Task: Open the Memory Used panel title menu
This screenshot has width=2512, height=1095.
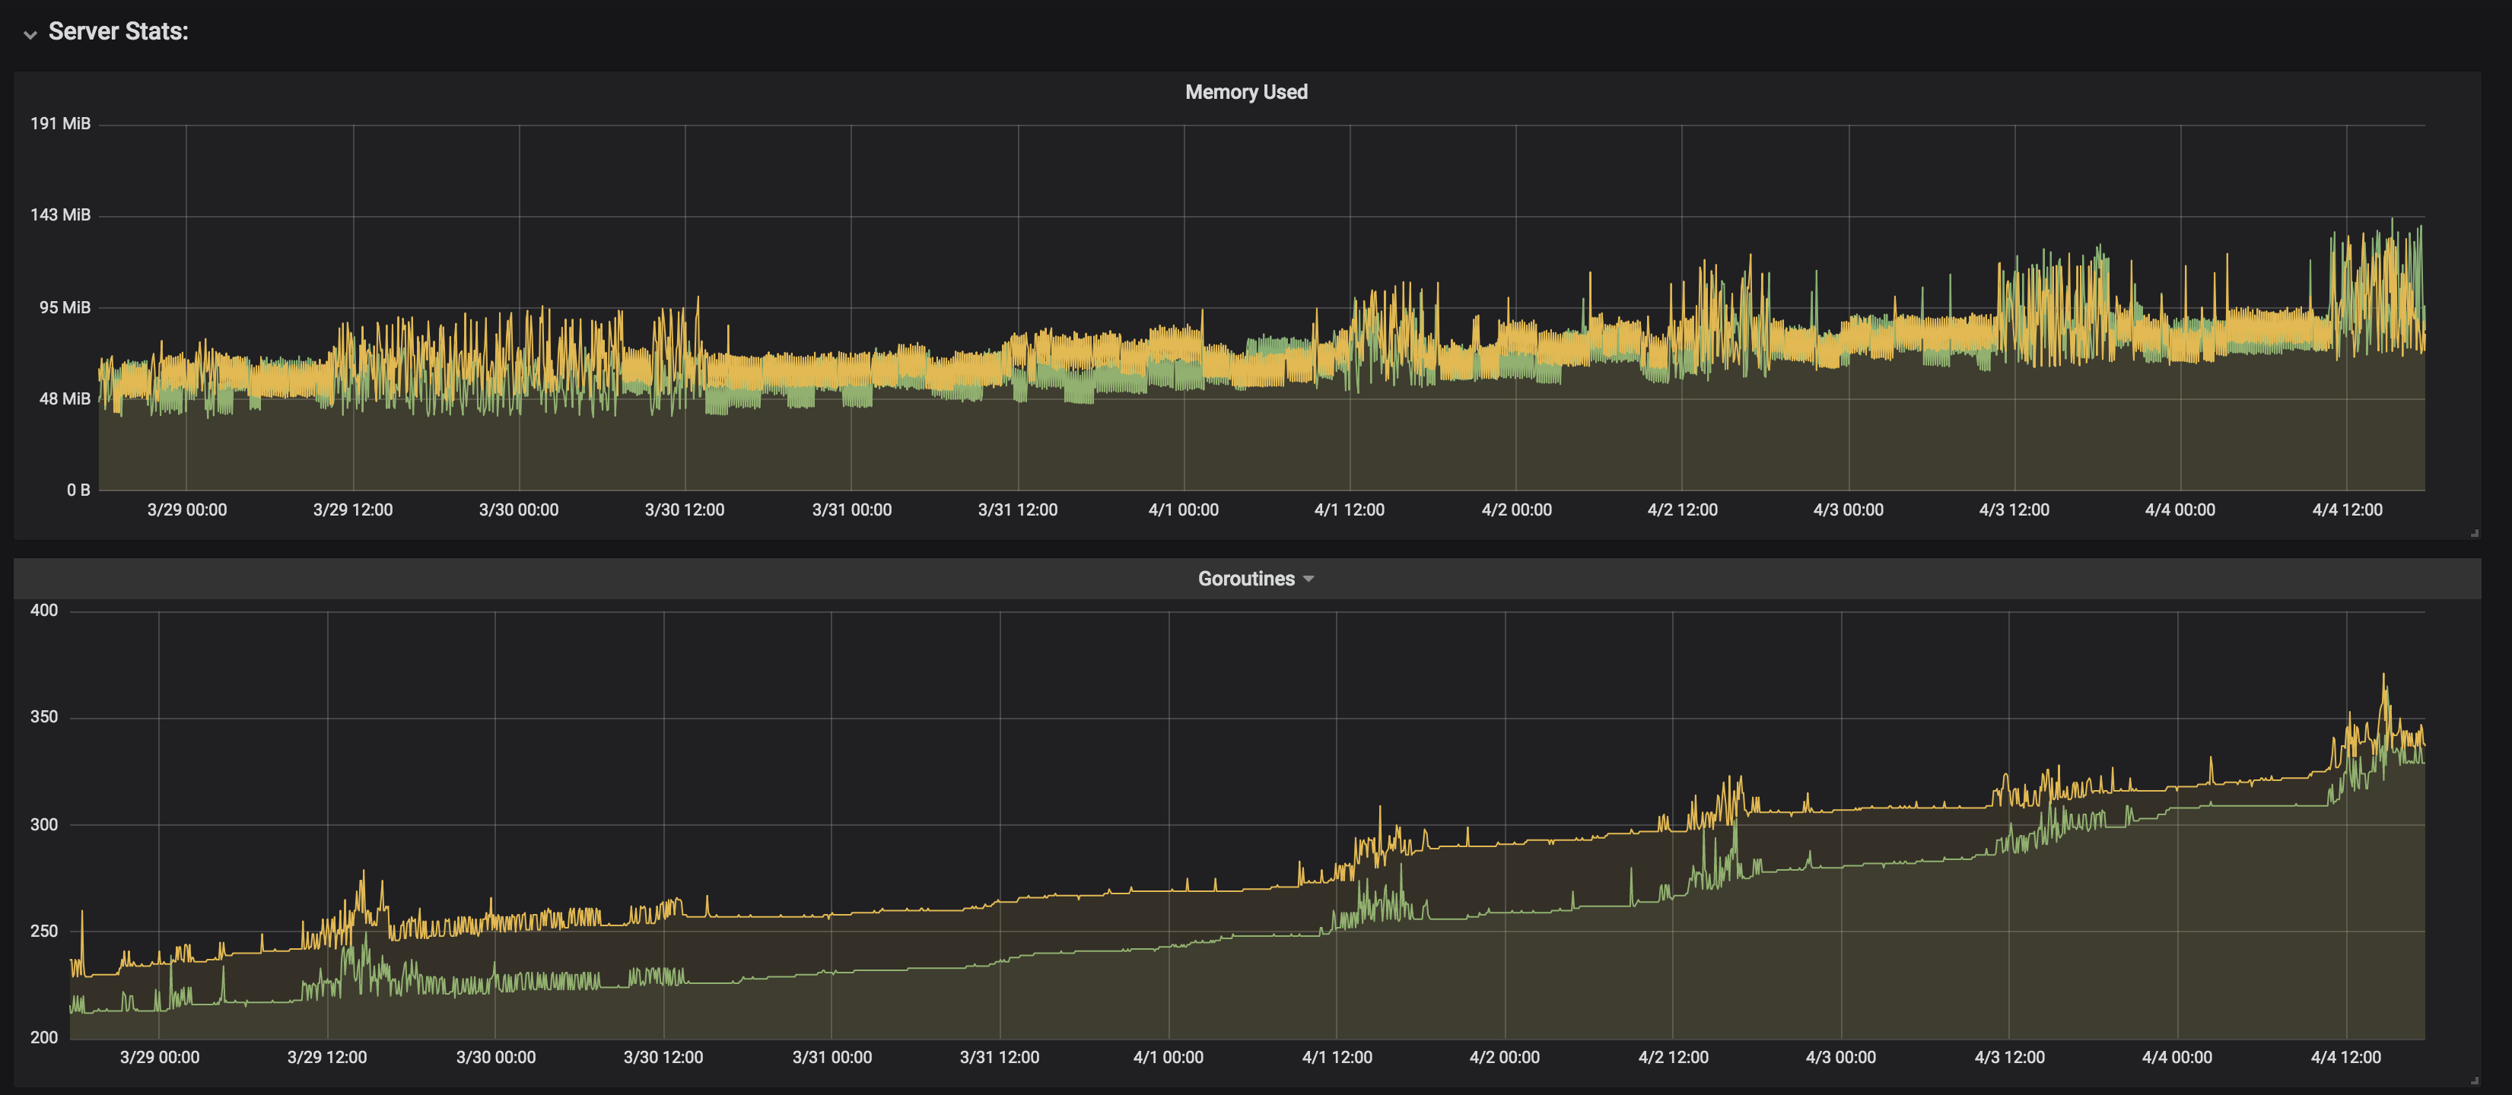Action: [x=1245, y=92]
